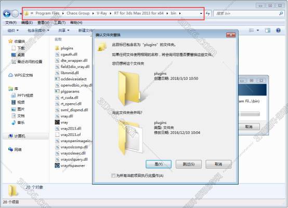This screenshot has width=288, height=208.
Task: Open Downloads in sidebar favorites
Action: pyautogui.click(x=18, y=48)
